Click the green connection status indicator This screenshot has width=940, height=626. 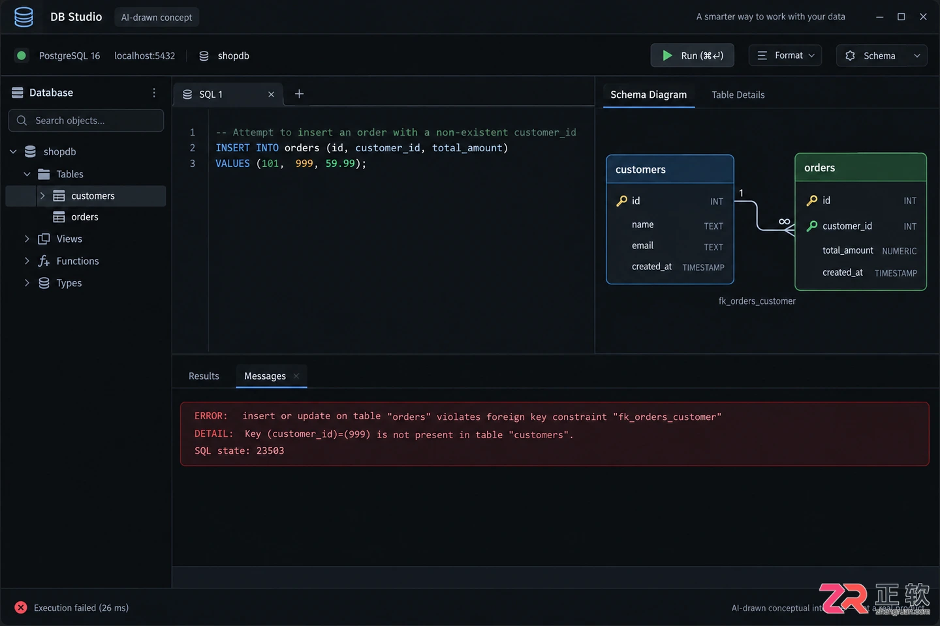pyautogui.click(x=22, y=55)
